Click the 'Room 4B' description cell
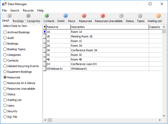This screenshot has width=168, height=124. coord(110,59)
